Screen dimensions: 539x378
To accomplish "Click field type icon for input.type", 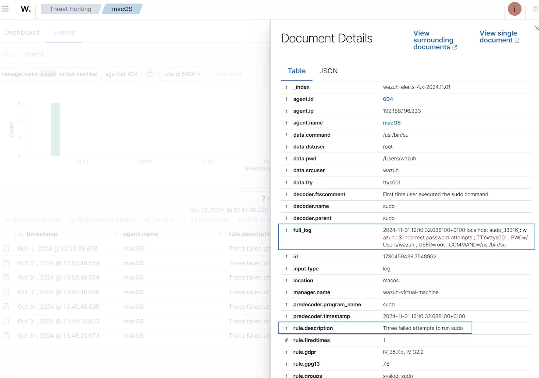I will click(x=286, y=269).
